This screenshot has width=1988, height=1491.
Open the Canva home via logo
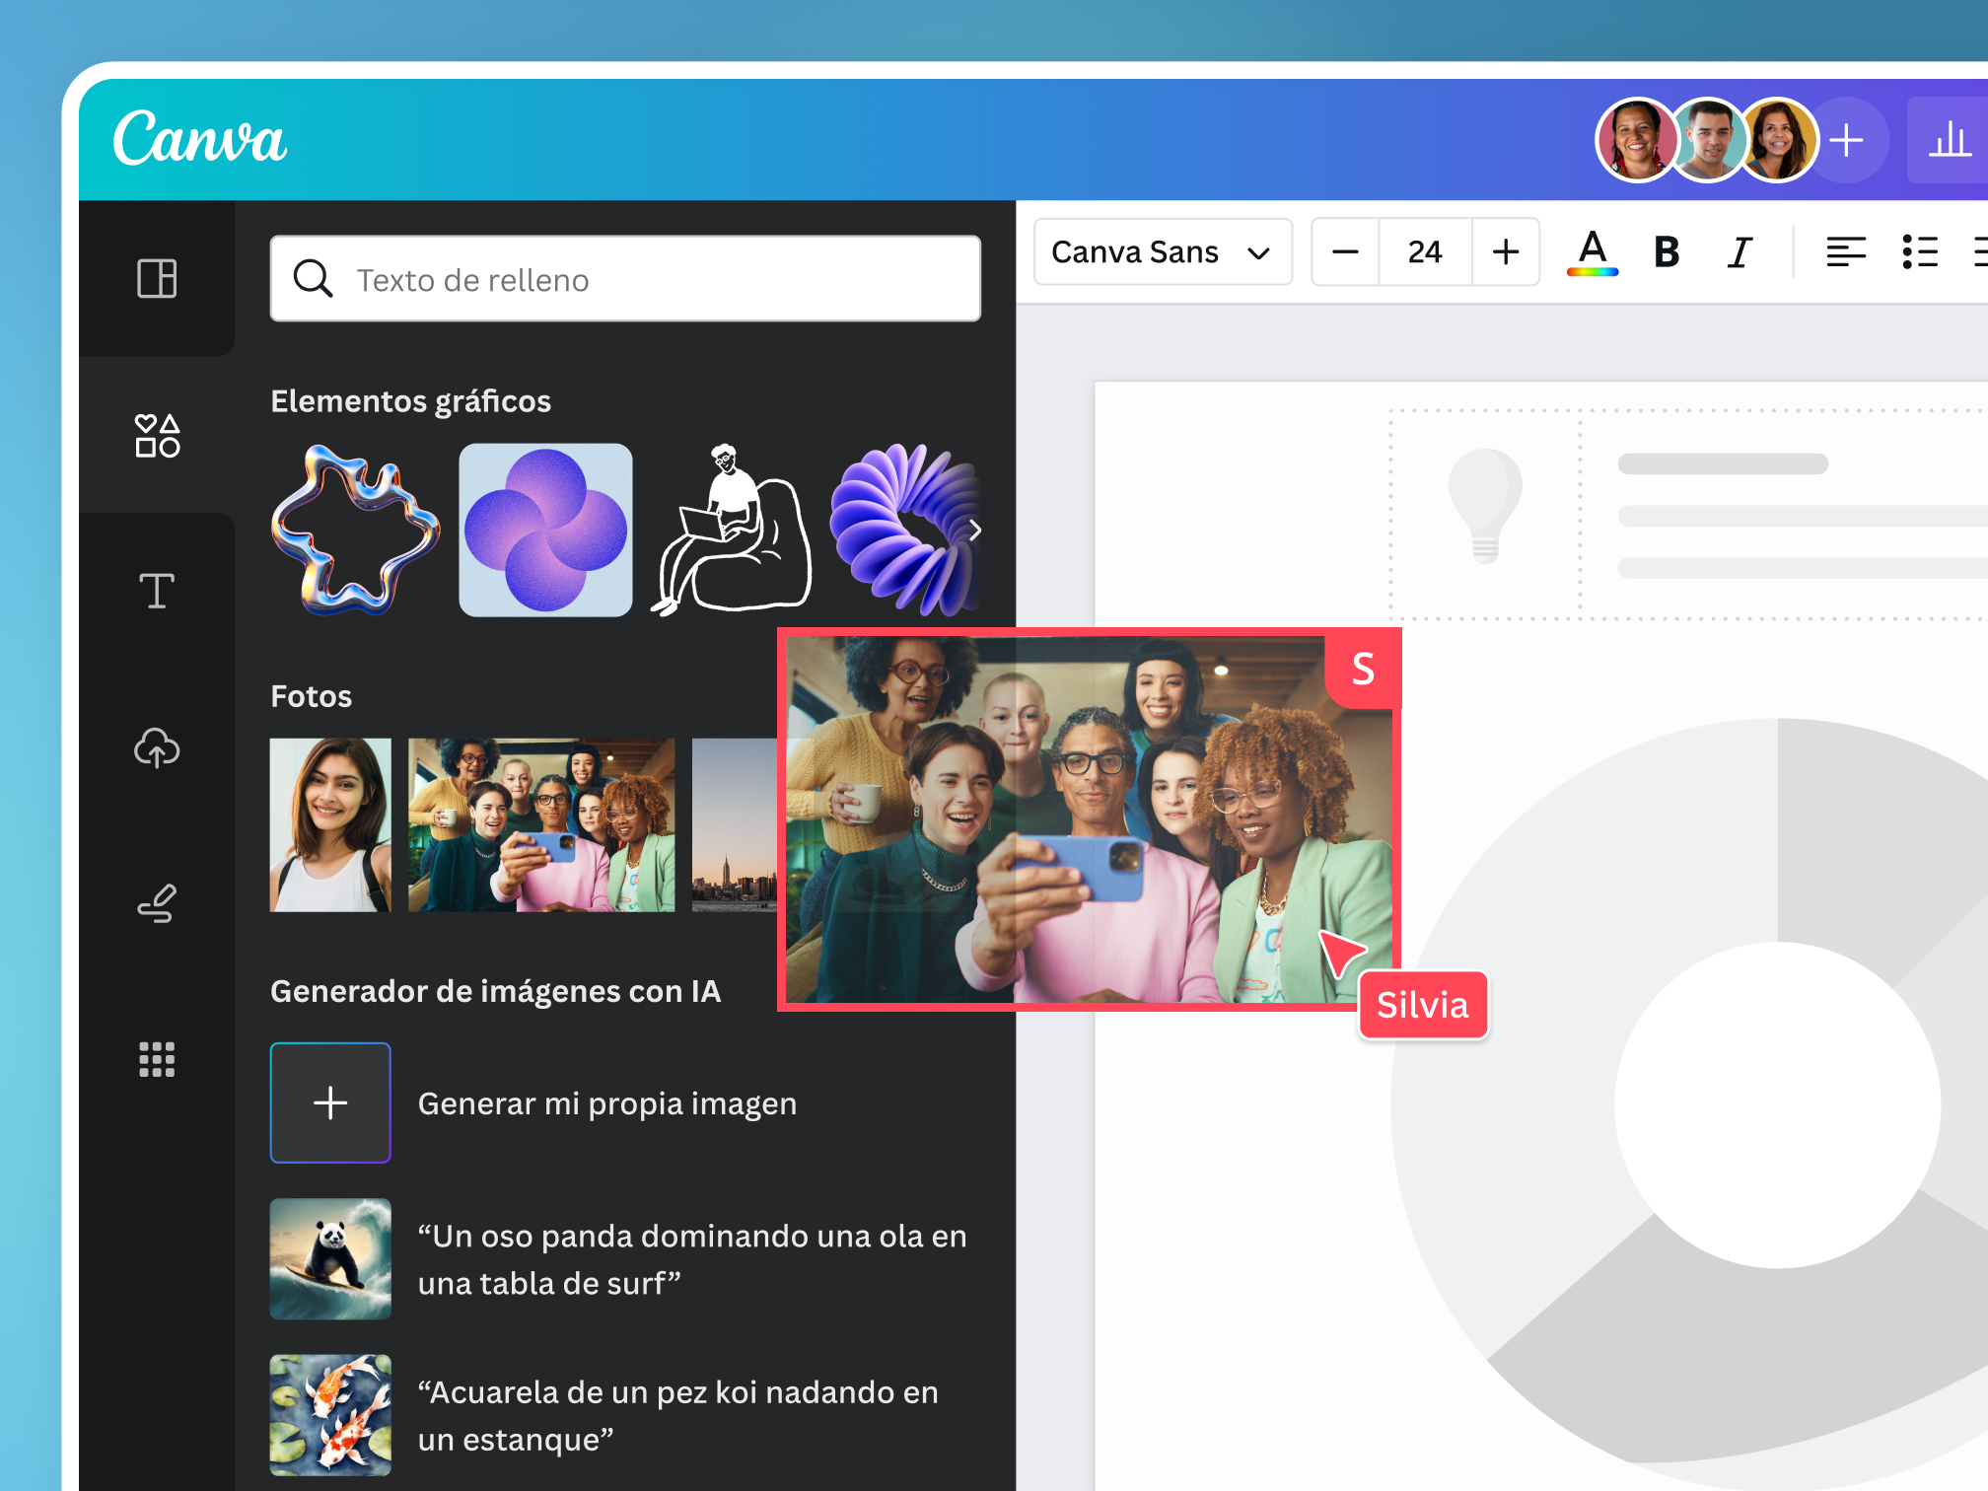click(x=200, y=138)
